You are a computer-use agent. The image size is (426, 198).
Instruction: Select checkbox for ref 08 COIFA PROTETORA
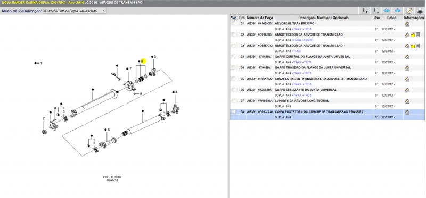(x=233, y=111)
